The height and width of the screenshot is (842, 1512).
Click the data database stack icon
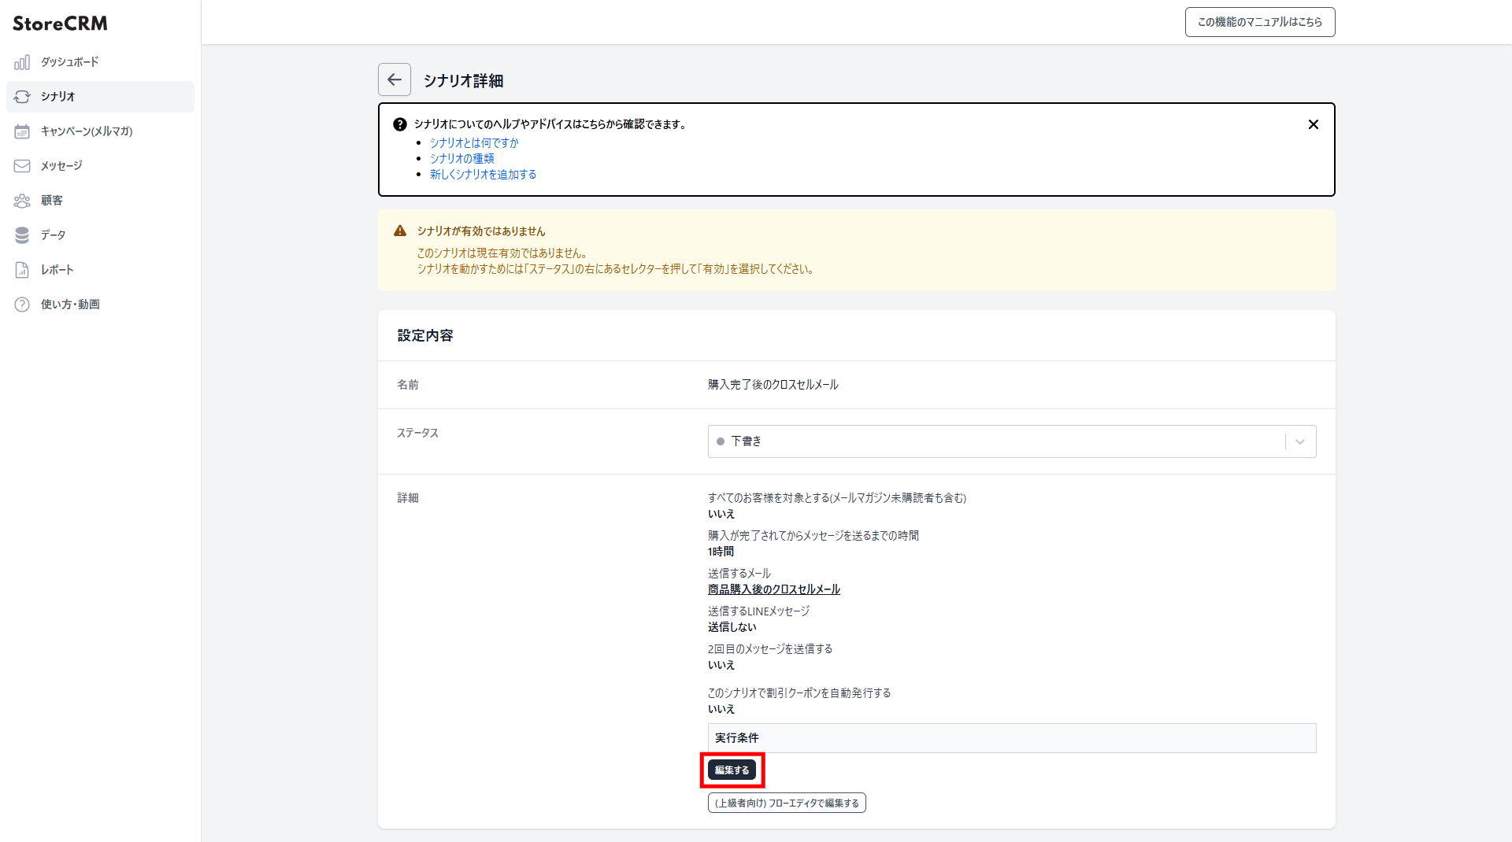tap(22, 235)
